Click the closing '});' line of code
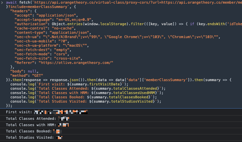 point(9,106)
